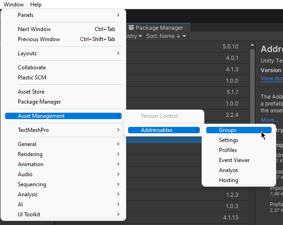Viewport: 283px width, 225px height.
Task: Click the More... link
Action: (x=270, y=120)
